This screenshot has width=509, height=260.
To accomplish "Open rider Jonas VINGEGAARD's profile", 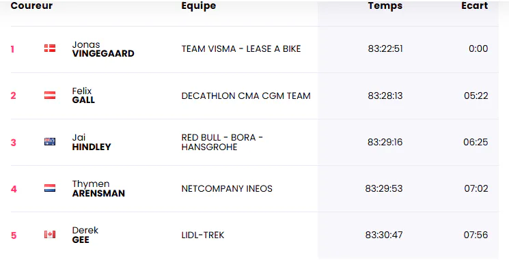I will click(103, 49).
